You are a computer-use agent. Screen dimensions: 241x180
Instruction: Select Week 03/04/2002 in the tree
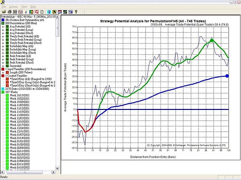[x=20, y=161]
